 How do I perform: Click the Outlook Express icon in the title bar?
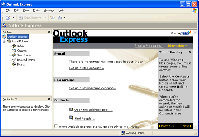pyautogui.click(x=4, y=4)
